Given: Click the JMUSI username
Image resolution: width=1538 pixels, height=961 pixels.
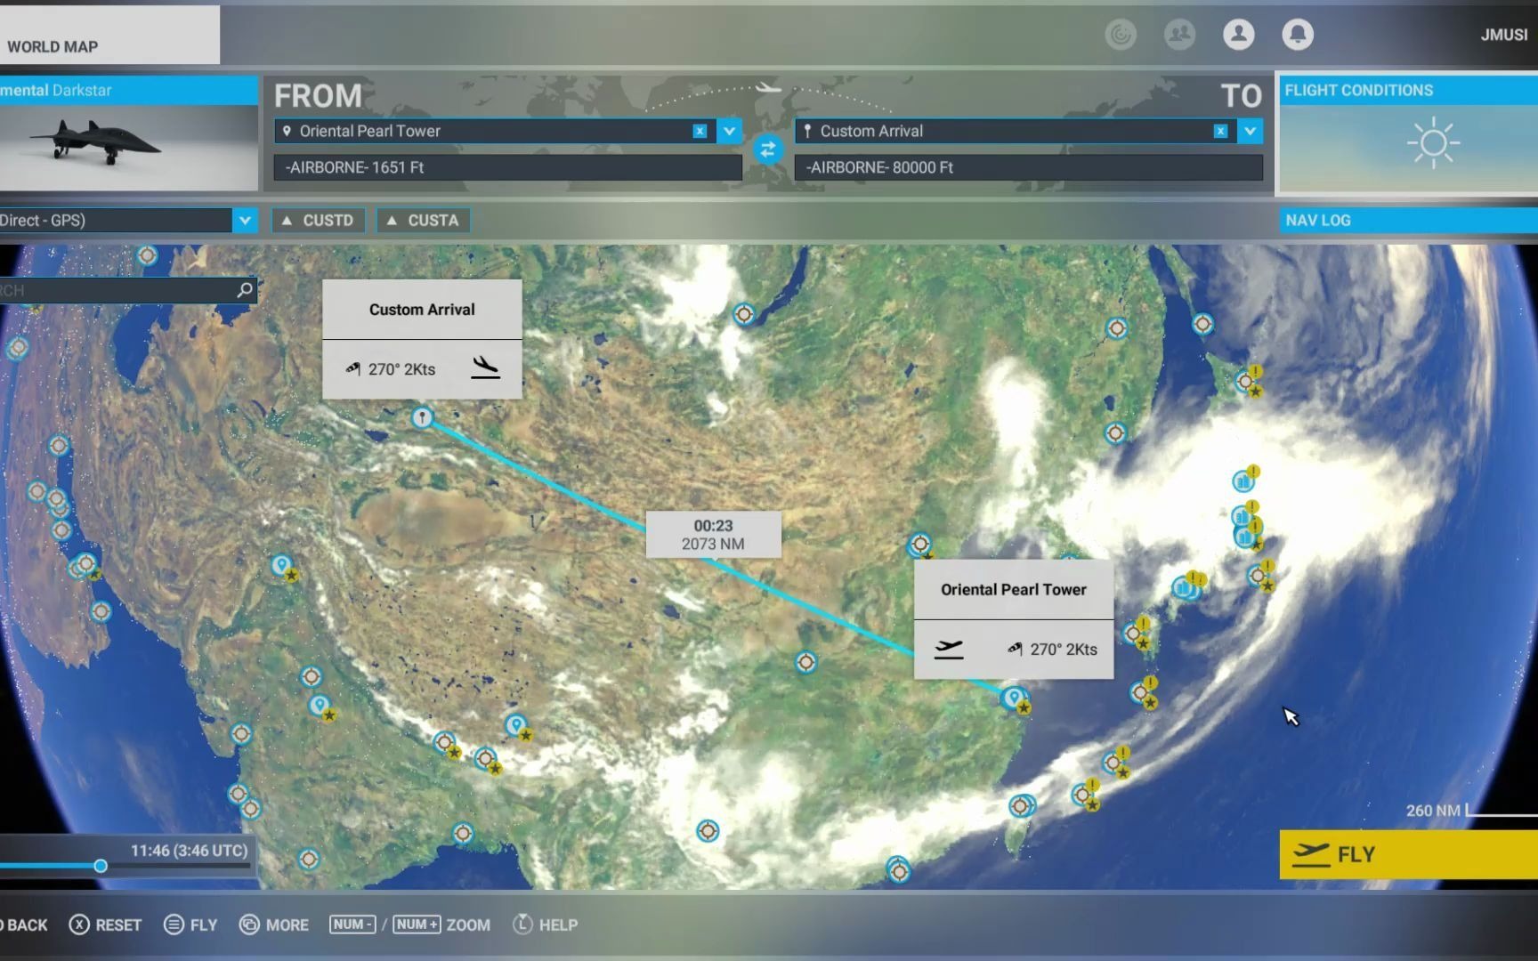Looking at the screenshot, I should pos(1503,35).
